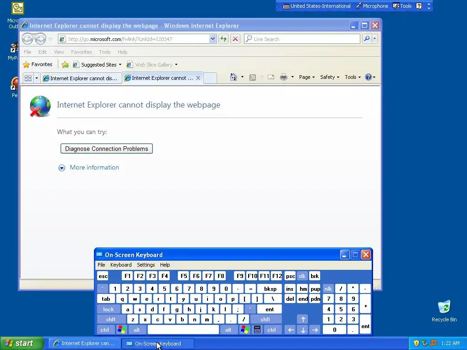Open the Quick Tabs list dropdown arrow

click(36, 78)
